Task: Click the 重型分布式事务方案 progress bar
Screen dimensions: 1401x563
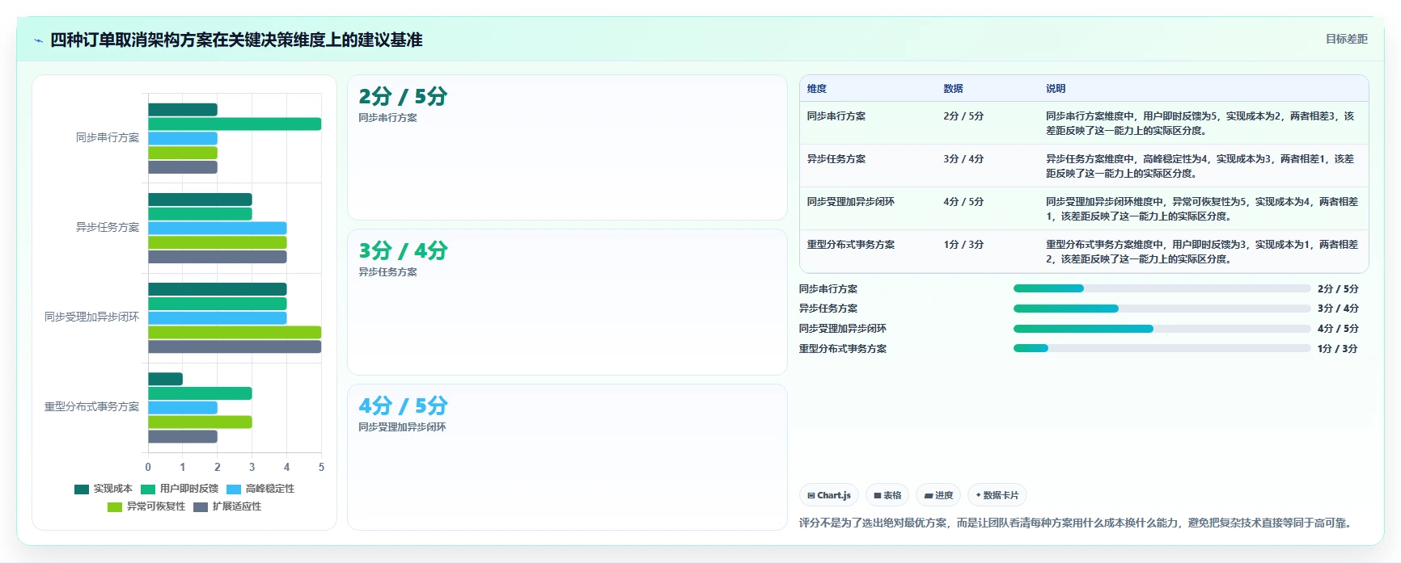Action: click(1162, 348)
